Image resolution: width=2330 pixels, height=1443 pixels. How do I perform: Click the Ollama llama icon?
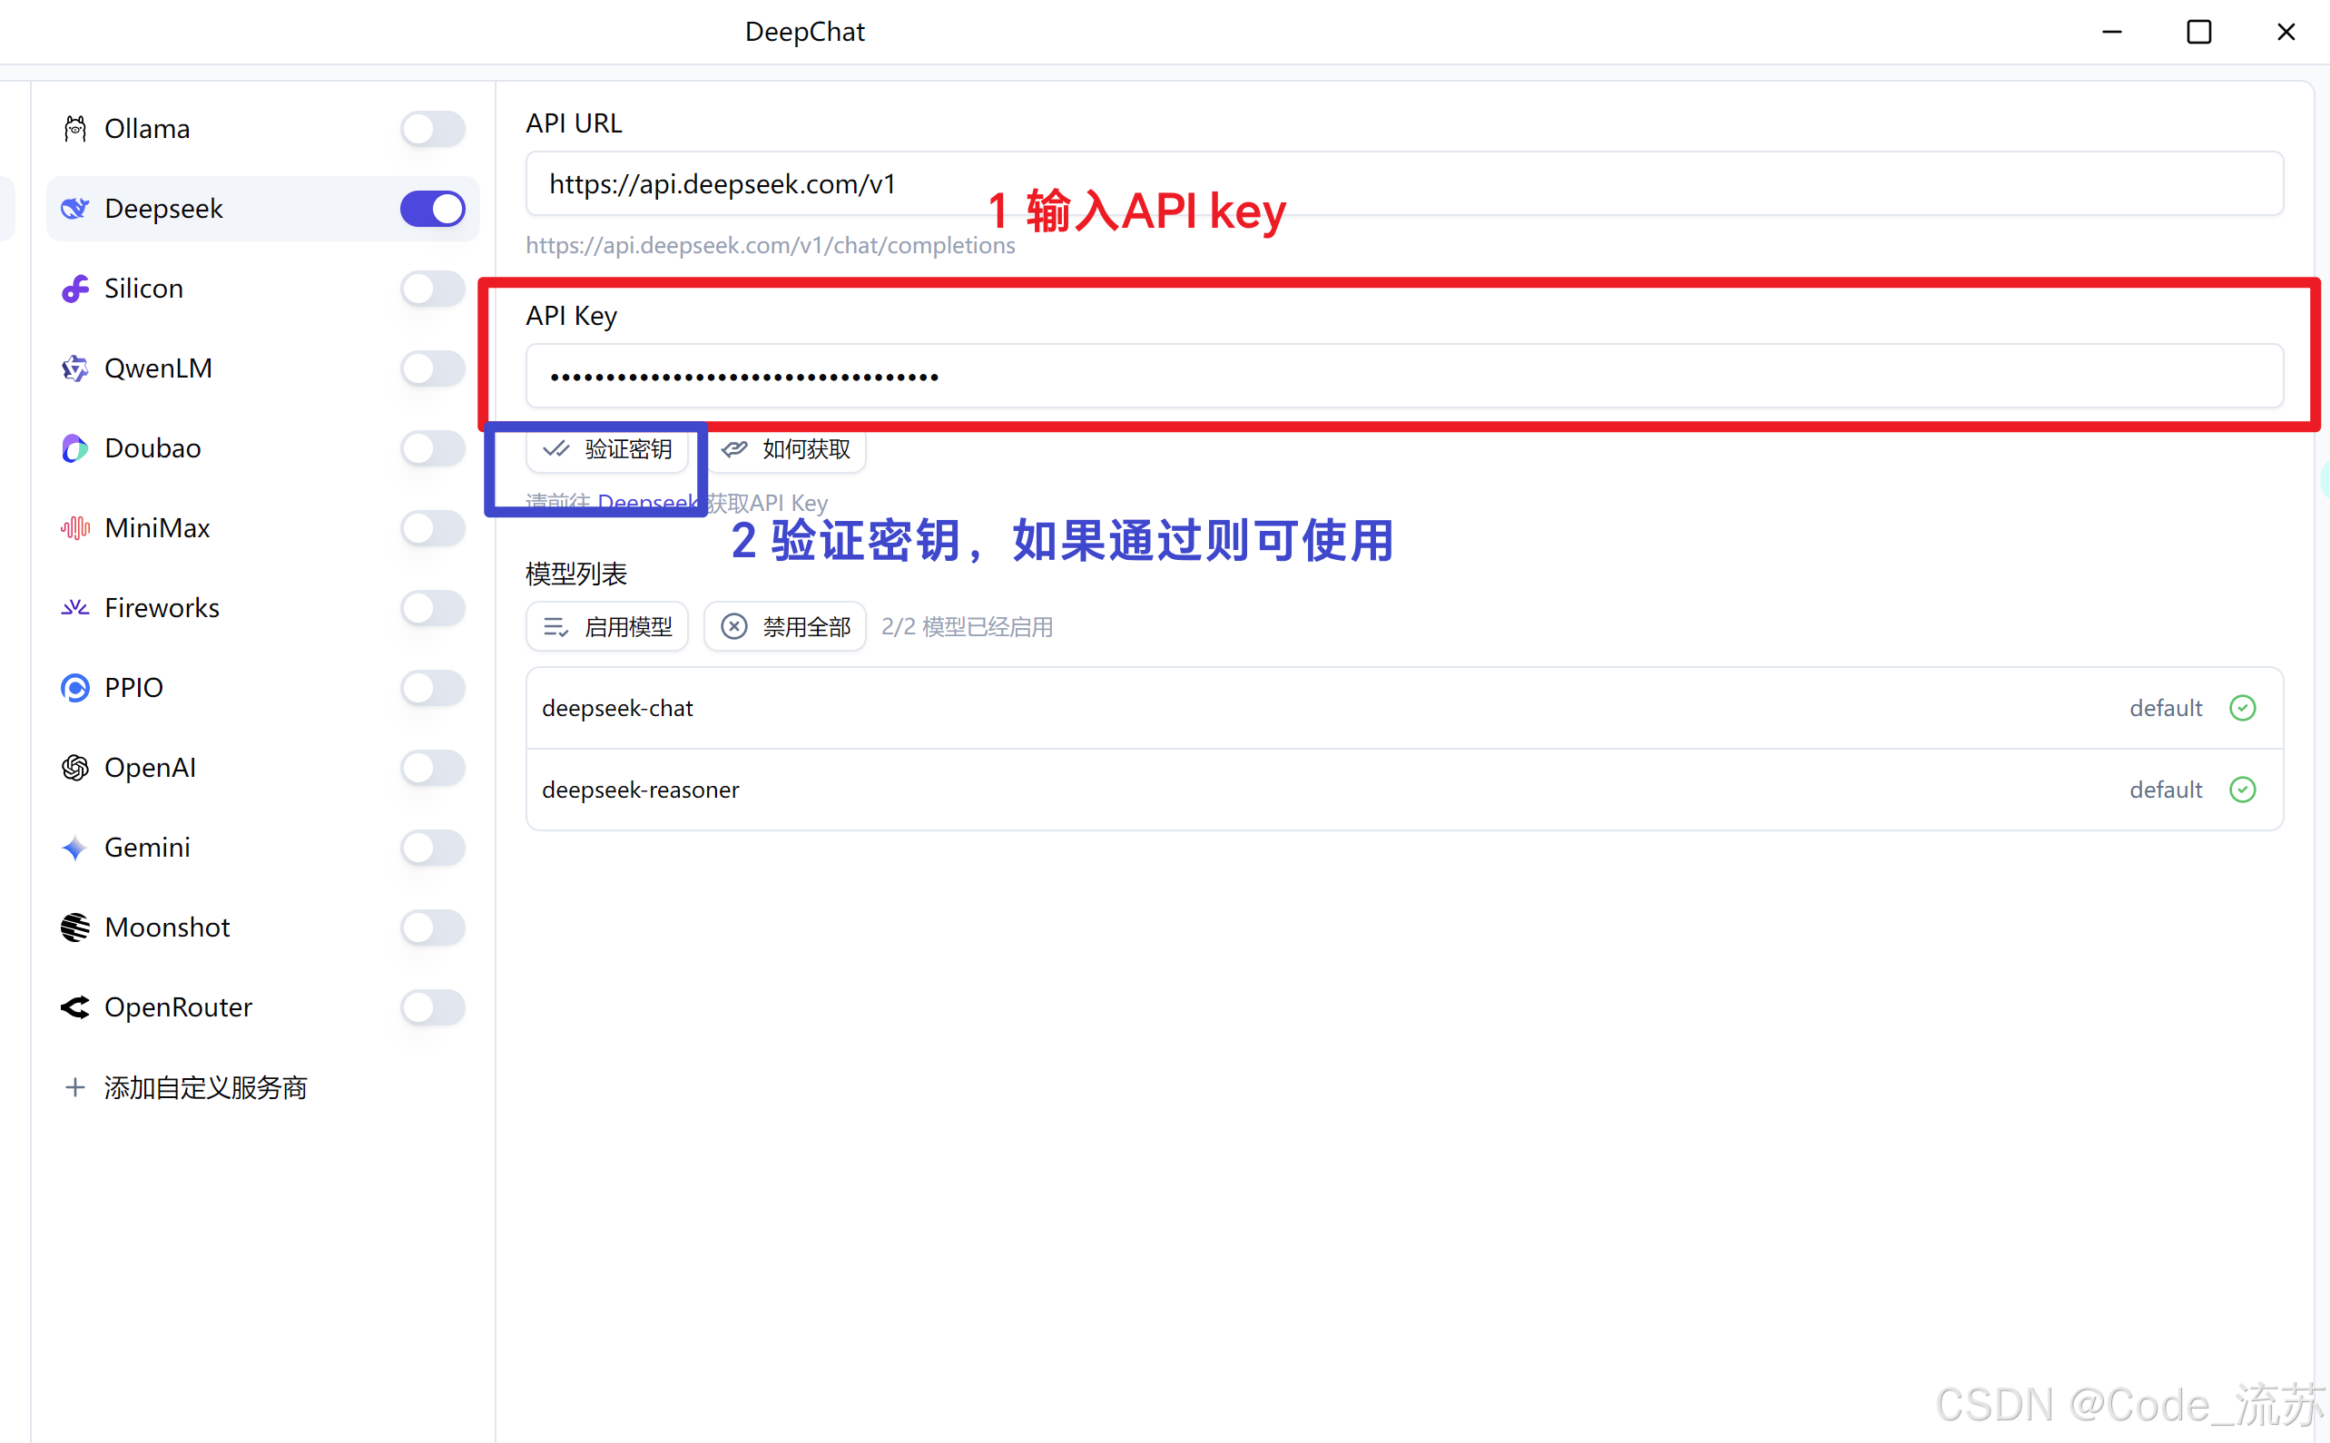pyautogui.click(x=75, y=129)
